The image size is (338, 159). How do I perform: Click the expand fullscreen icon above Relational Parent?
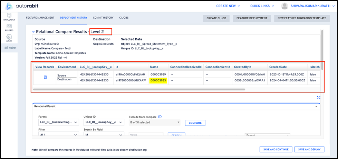[x=319, y=98]
